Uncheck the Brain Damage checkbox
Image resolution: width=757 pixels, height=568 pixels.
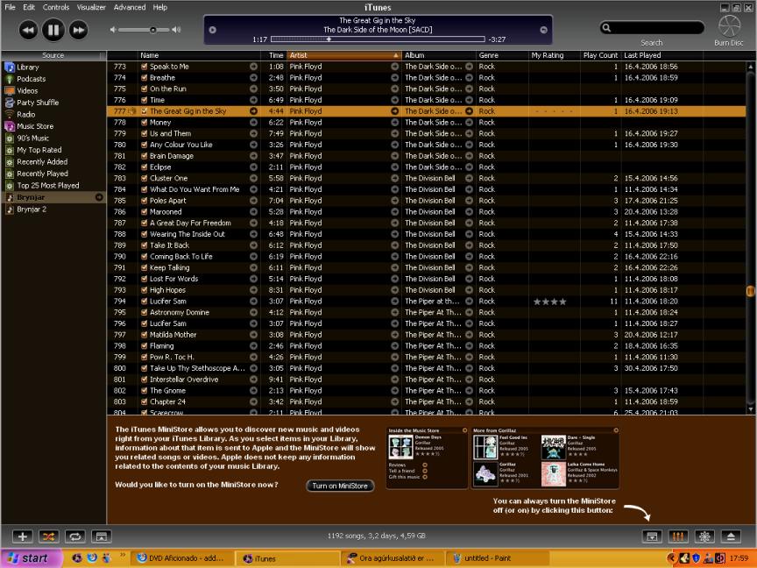(x=144, y=155)
